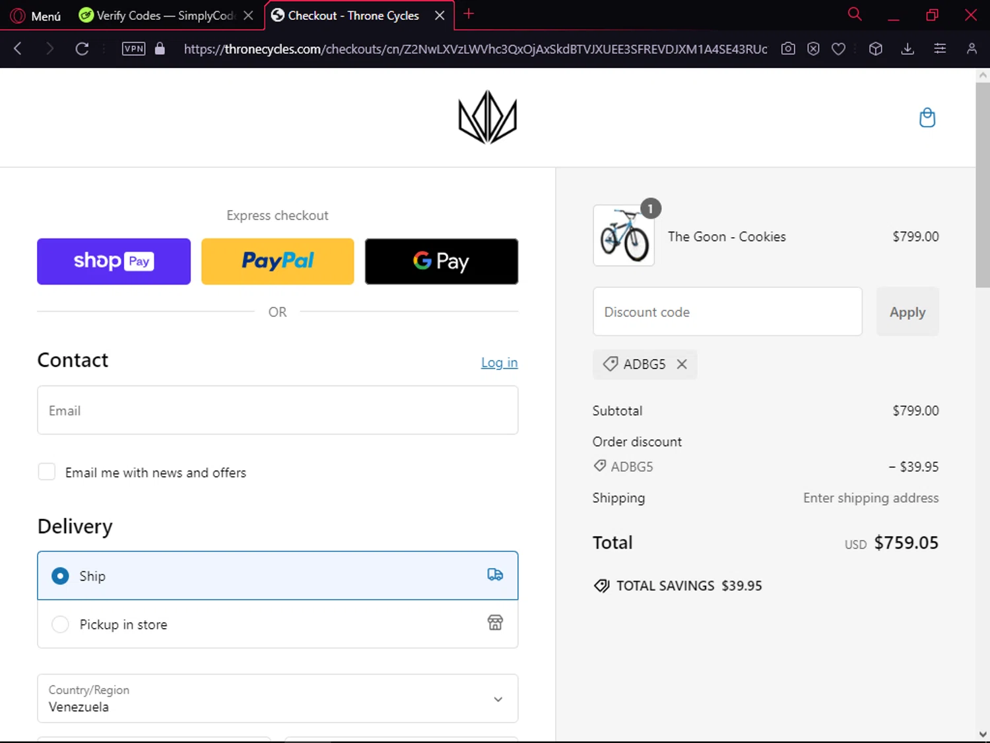The image size is (990, 743).
Task: Click the shipping truck icon
Action: [x=495, y=575]
